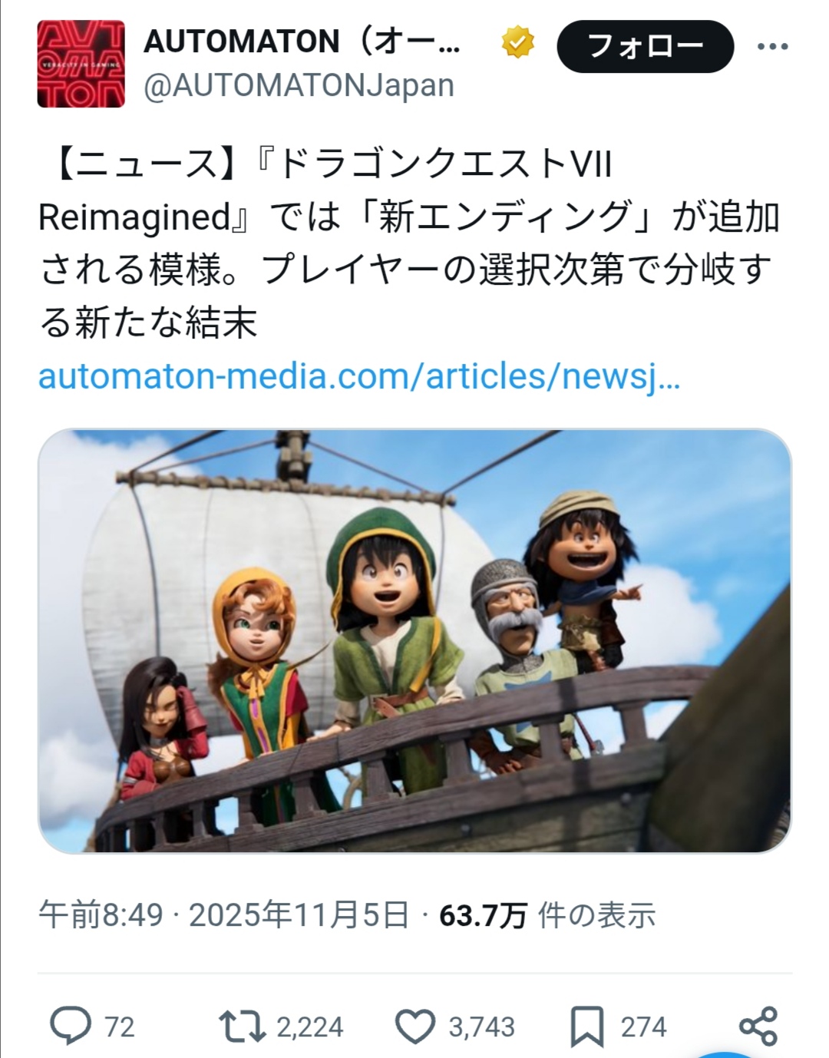Open the share icon menu
The height and width of the screenshot is (1058, 829).
758,1027
